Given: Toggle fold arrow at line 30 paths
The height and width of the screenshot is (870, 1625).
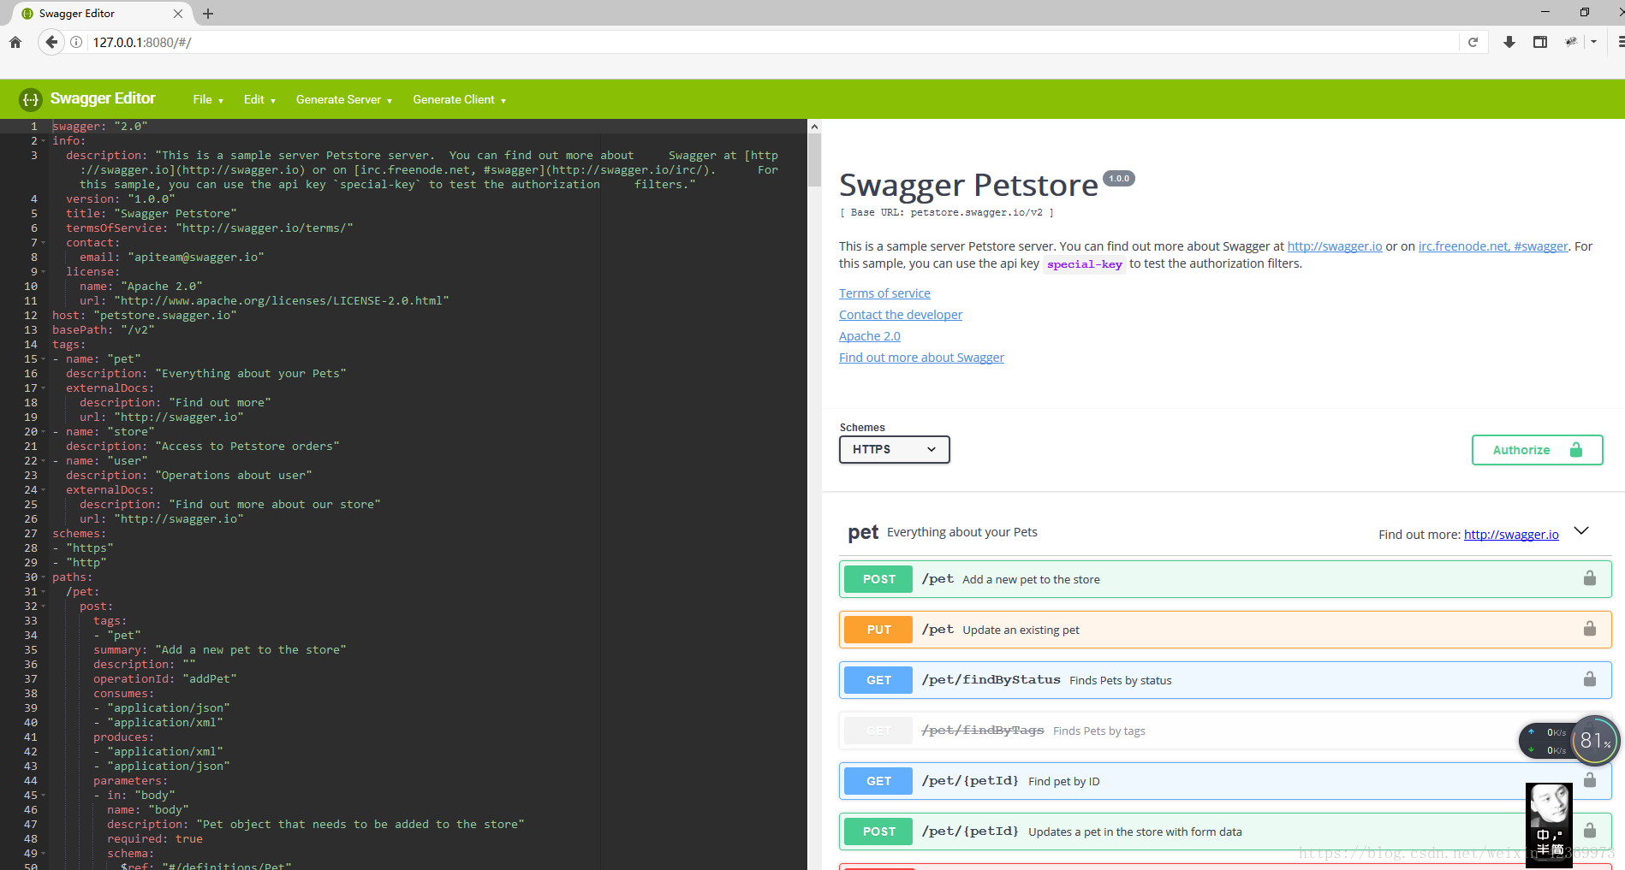Looking at the screenshot, I should [43, 577].
